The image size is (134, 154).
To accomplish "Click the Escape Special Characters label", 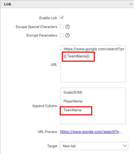I will (36, 27).
